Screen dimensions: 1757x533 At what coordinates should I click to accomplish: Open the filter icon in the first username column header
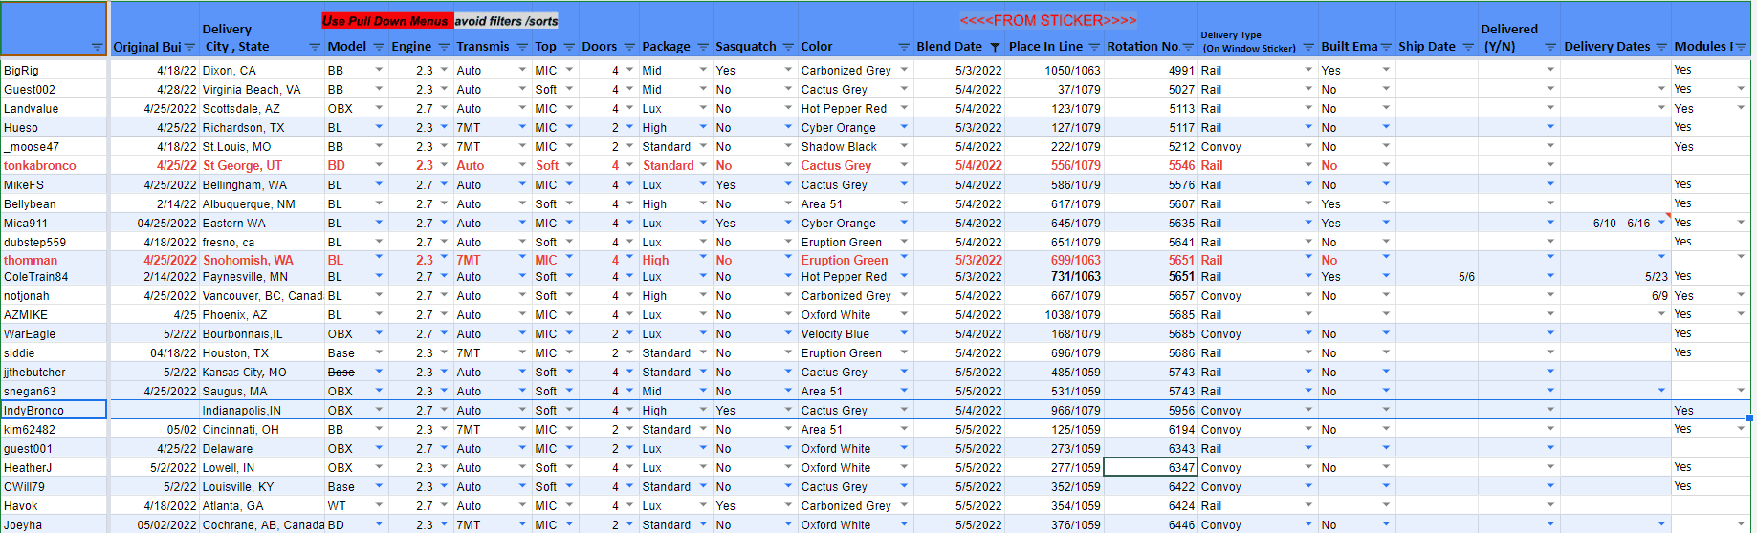point(97,47)
